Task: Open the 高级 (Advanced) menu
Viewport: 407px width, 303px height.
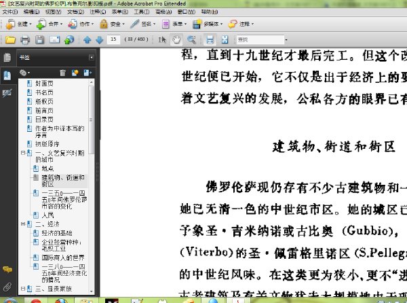Action: coord(163,12)
